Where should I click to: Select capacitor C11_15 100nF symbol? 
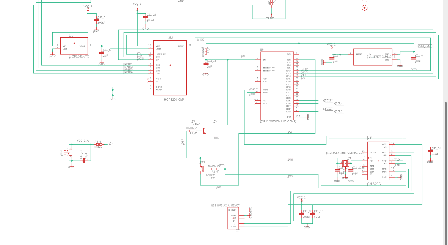[146, 17]
